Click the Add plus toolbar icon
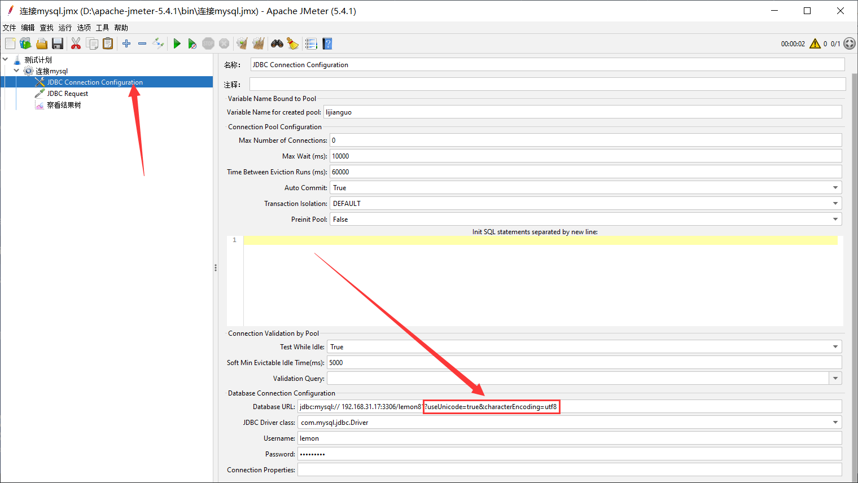The image size is (858, 483). point(126,43)
